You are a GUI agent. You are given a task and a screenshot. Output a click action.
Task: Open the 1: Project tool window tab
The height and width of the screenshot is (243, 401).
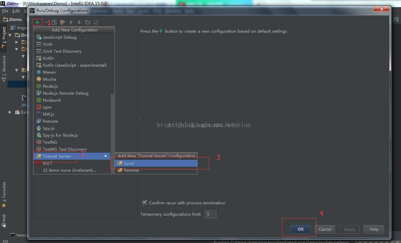[4, 37]
